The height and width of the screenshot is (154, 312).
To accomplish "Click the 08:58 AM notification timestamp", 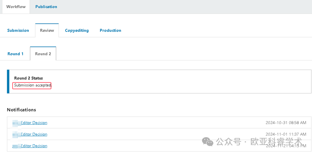I will pos(286,123).
